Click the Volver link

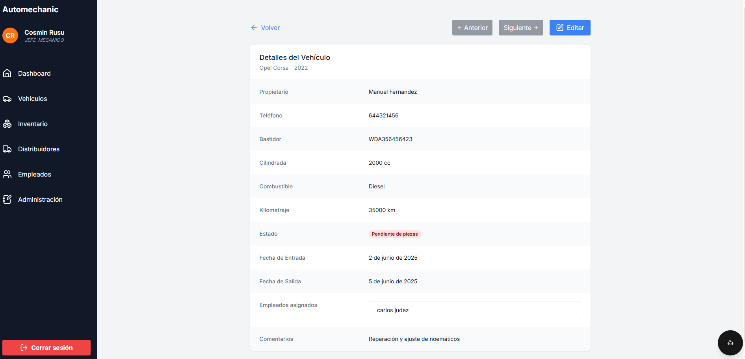[270, 28]
